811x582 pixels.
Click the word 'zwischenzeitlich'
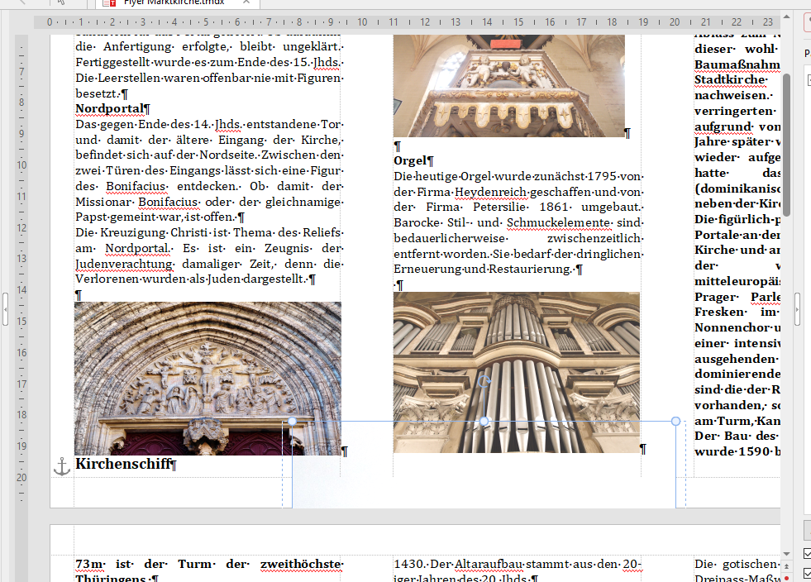pyautogui.click(x=594, y=238)
